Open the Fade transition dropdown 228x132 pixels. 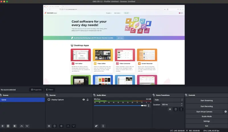(x=168, y=100)
